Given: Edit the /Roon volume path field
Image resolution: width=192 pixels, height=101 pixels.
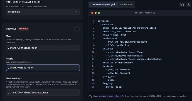Looking at the screenshot, I should tap(43, 48).
